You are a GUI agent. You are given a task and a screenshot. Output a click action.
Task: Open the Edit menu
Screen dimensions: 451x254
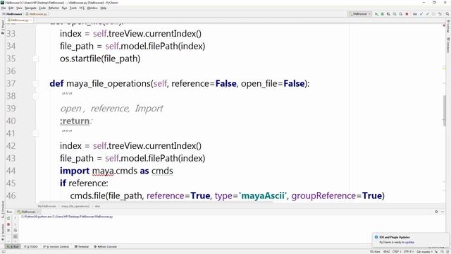(11, 8)
